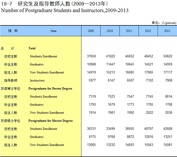Click the 指标 header cell

[13, 31]
